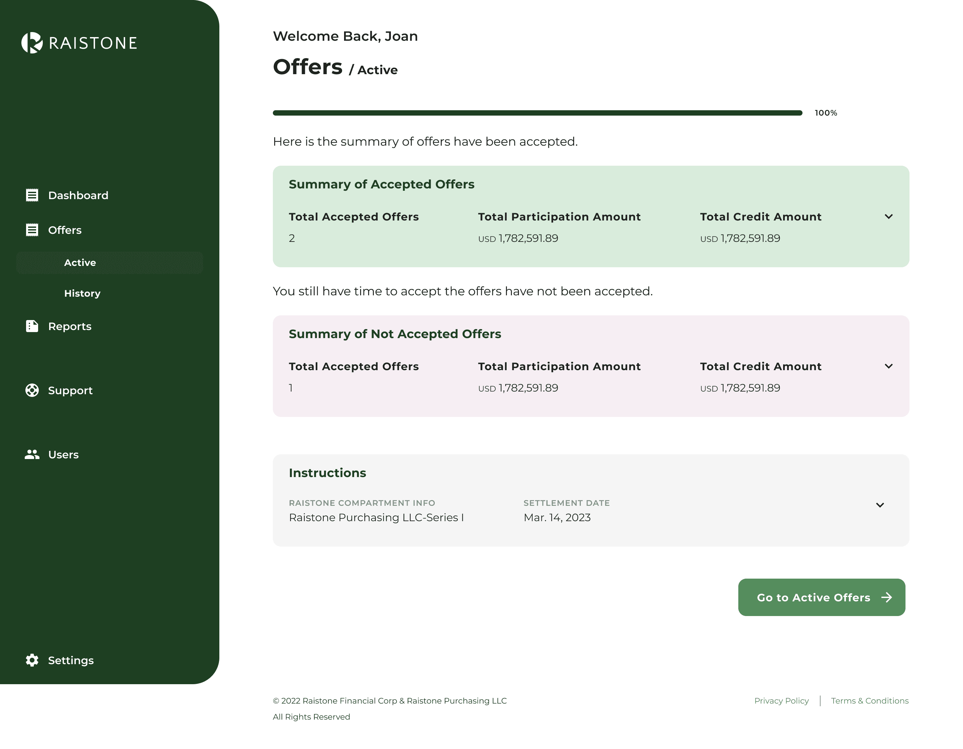Open the History submenu item

pos(82,293)
